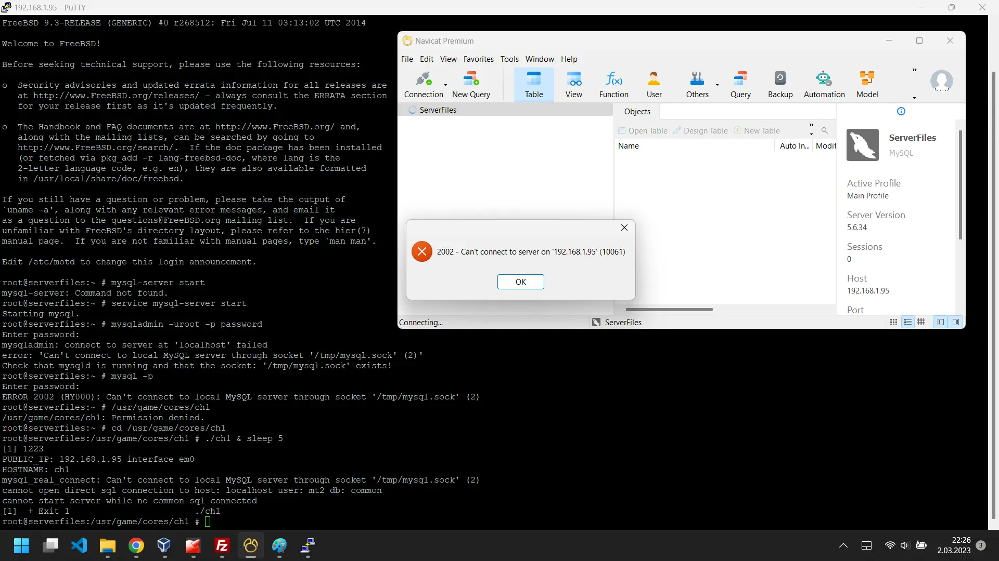Click the Navicat user avatar icon

pos(941,81)
